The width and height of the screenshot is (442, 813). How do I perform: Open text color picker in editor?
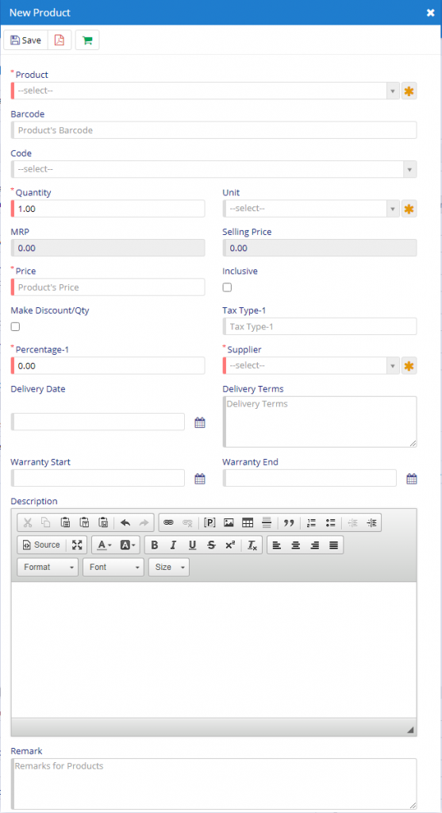click(x=106, y=545)
